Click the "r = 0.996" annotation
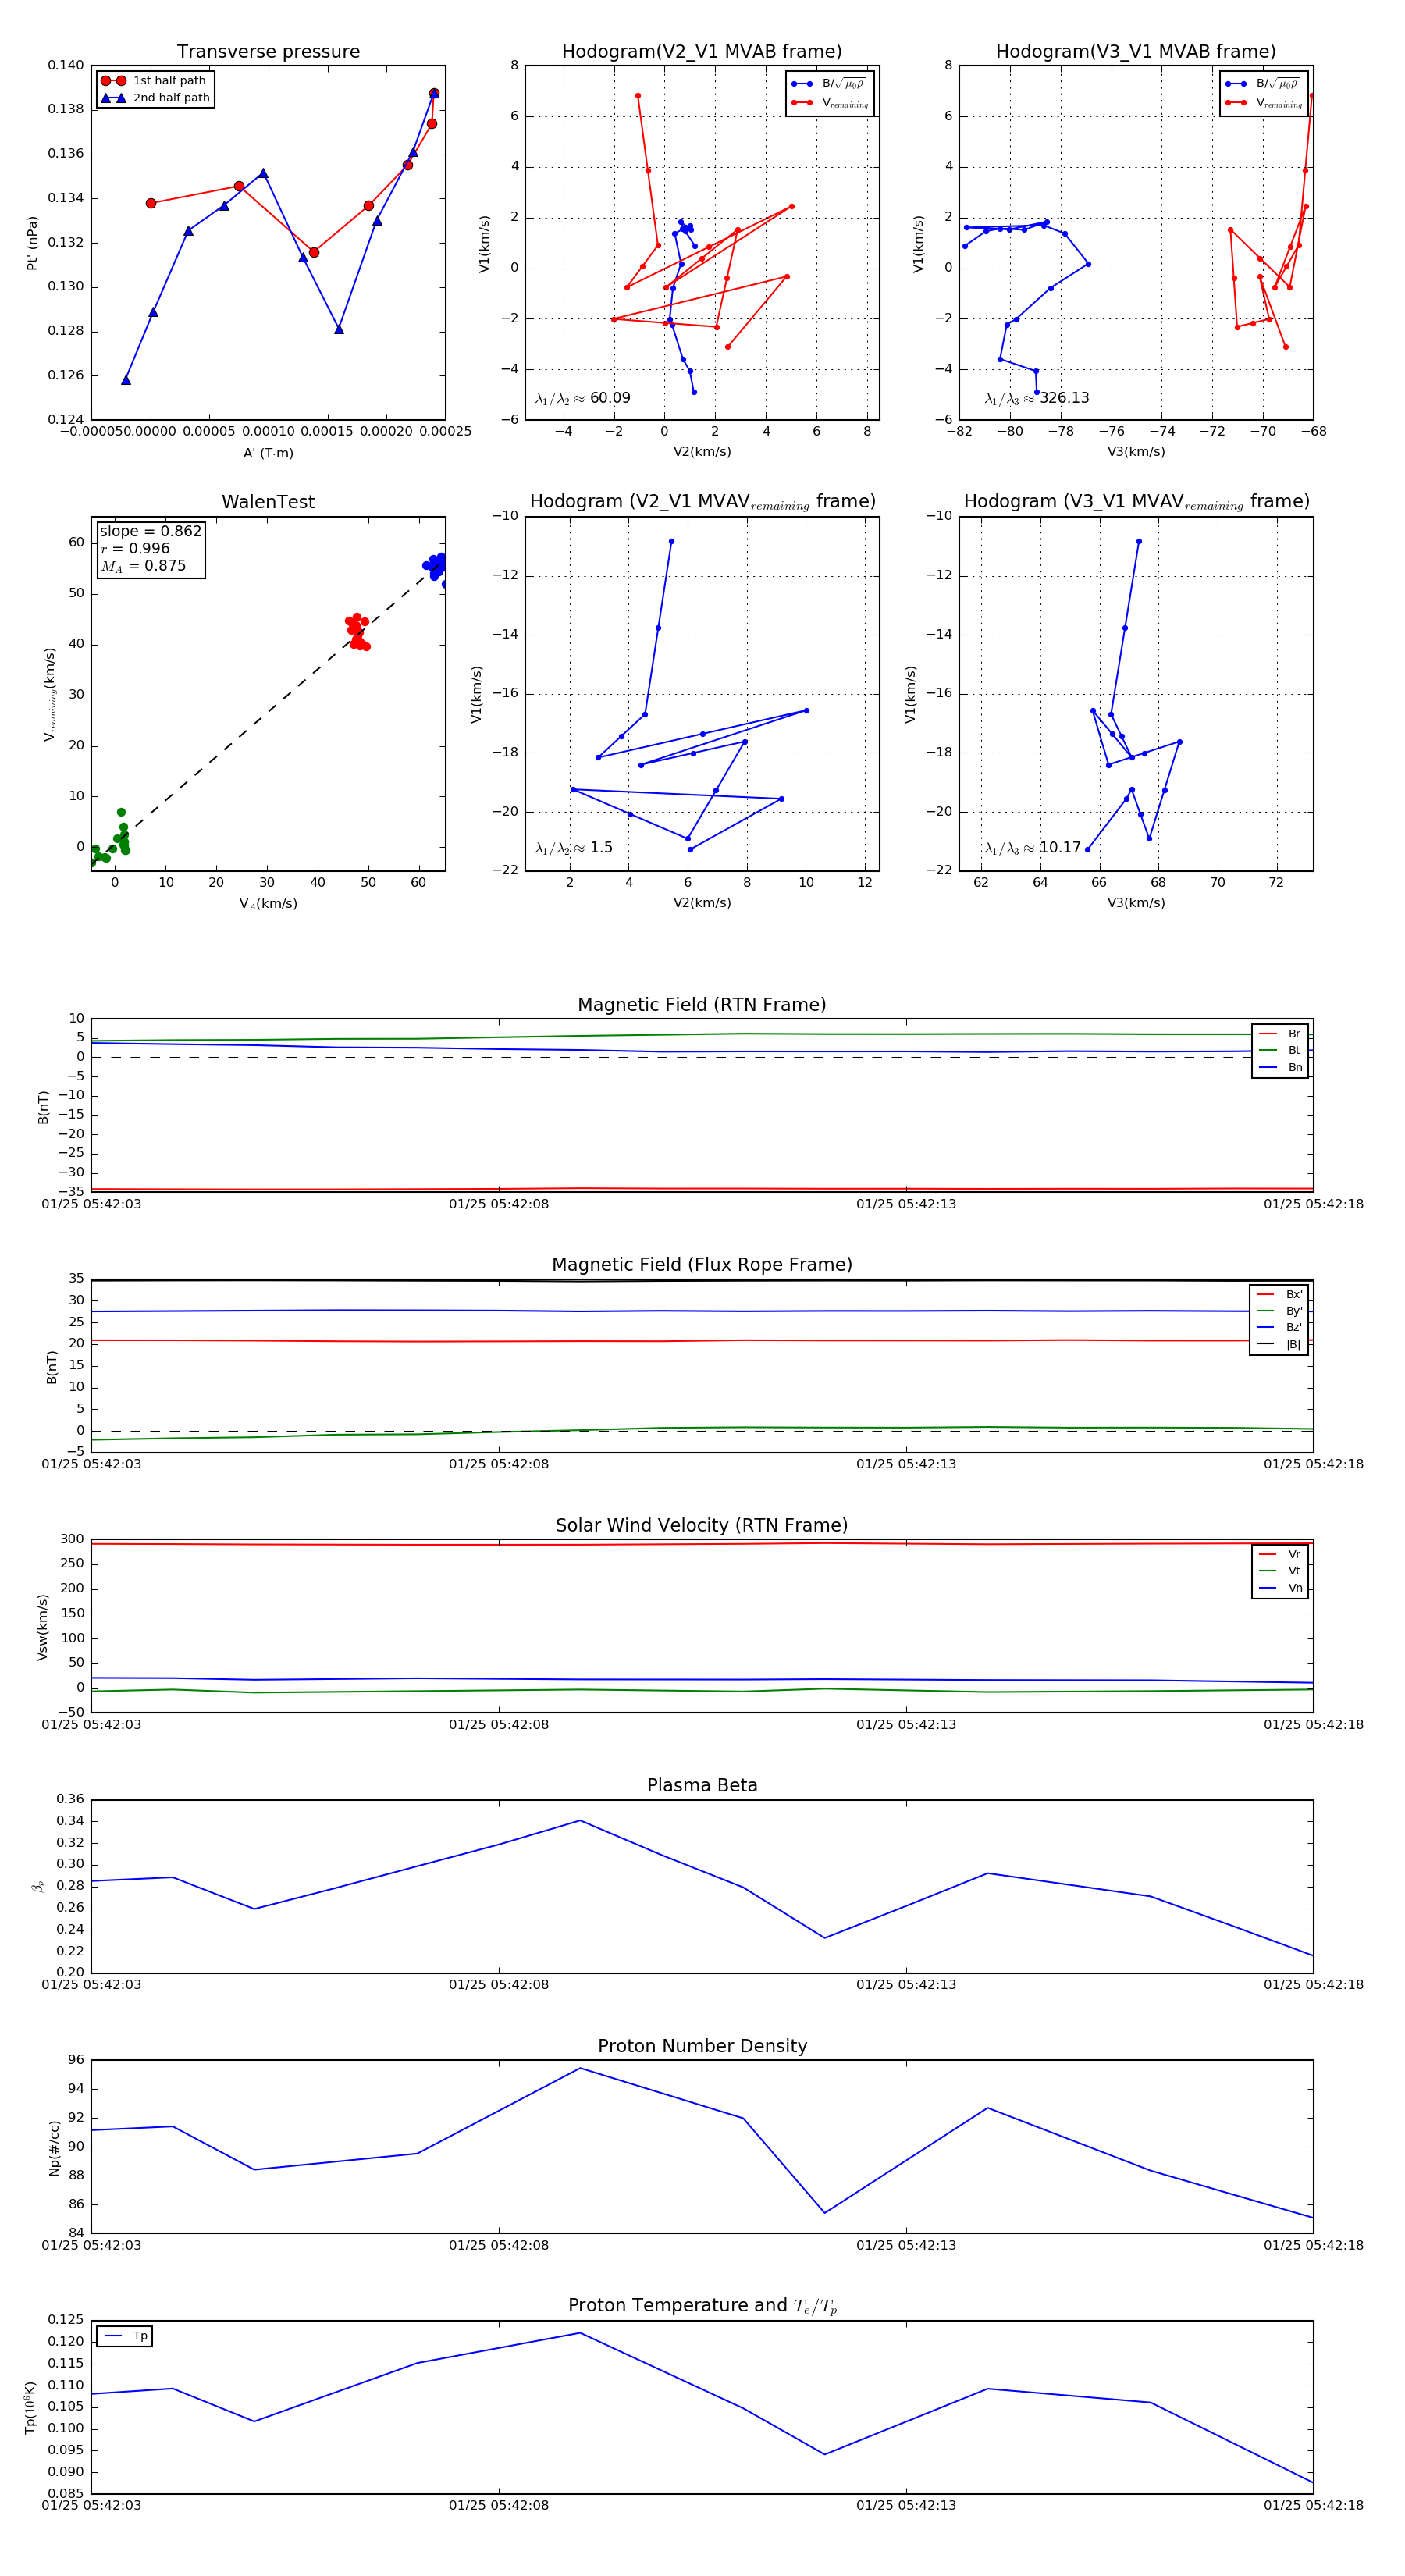1405x2576 pixels. 135,548
